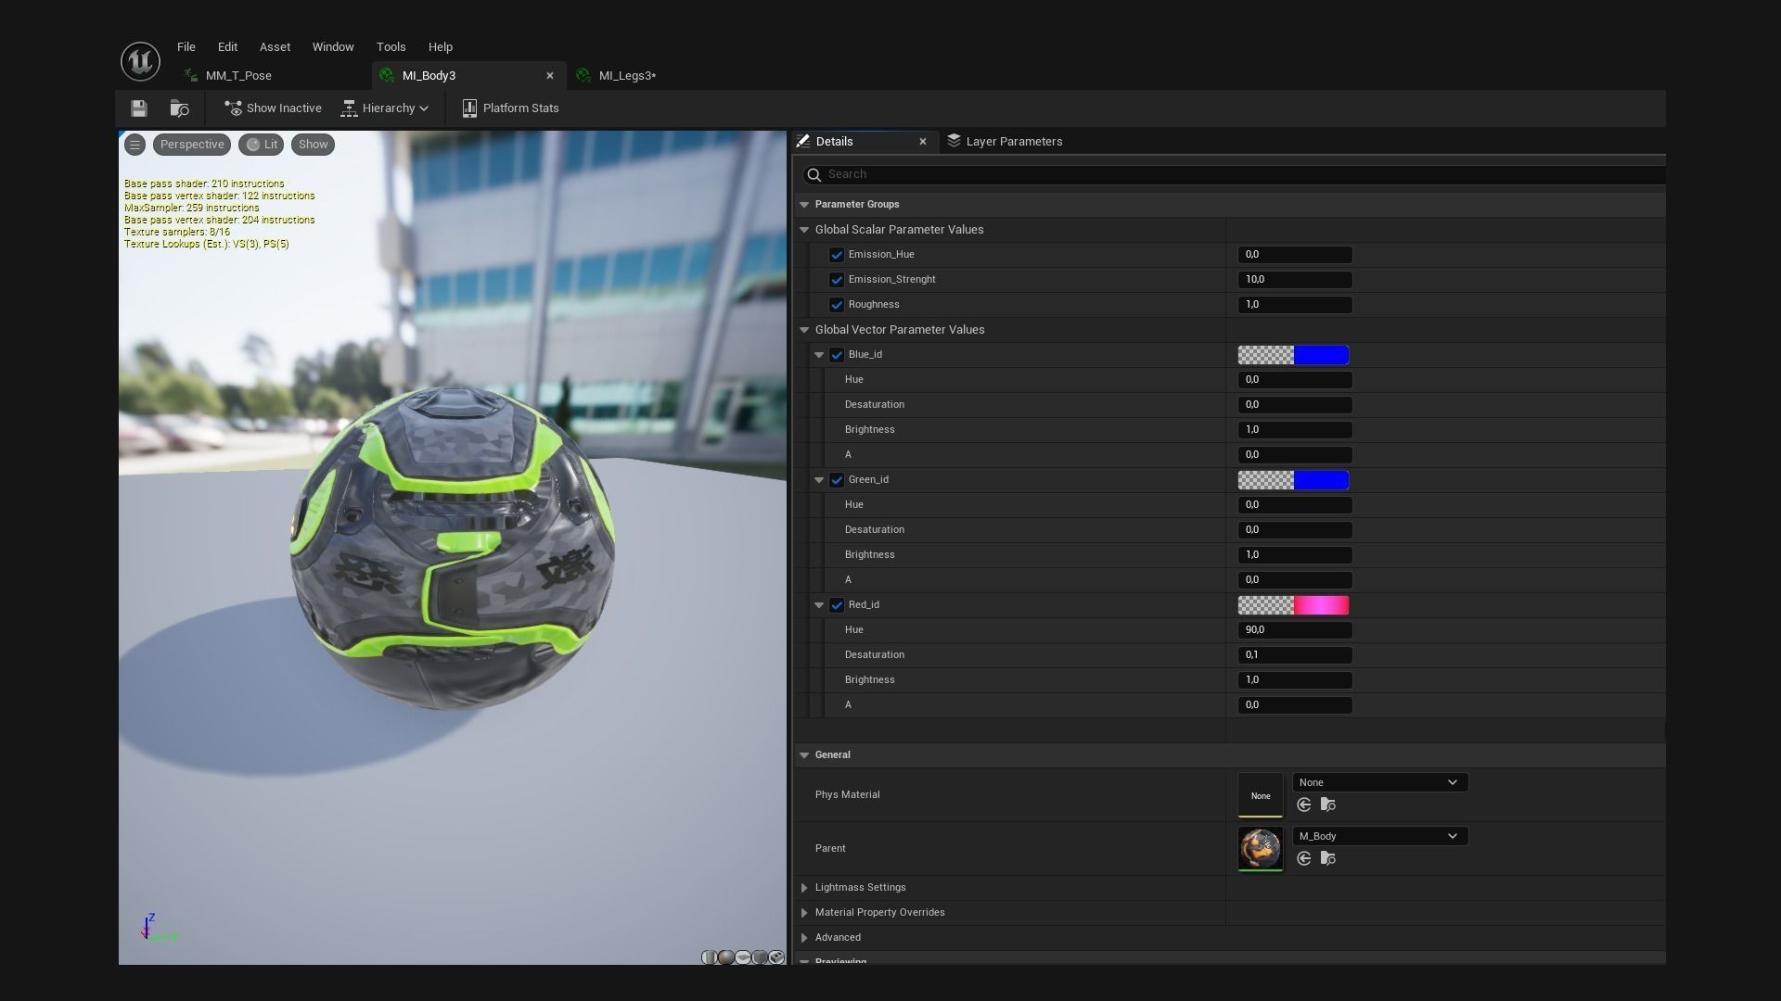
Task: Click the Show Inactive button
Action: point(274,108)
